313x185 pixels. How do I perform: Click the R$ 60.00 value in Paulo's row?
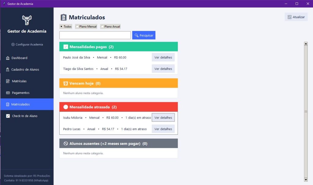(x=120, y=57)
